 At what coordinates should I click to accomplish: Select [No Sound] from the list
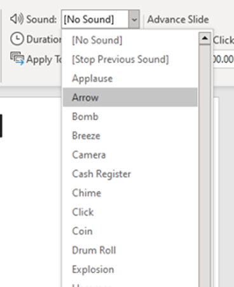(130, 40)
